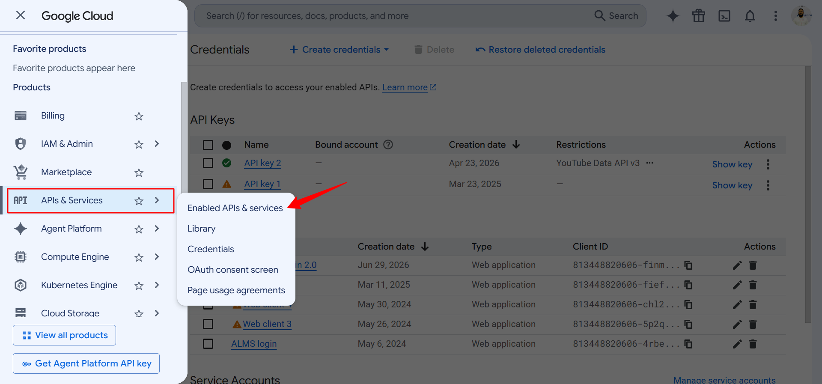Edit the OAuth client created Mar 11, 2025
This screenshot has width=822, height=384.
tap(737, 285)
